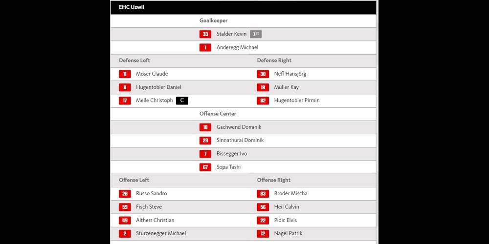Click jersey number 82 badge

point(263,101)
